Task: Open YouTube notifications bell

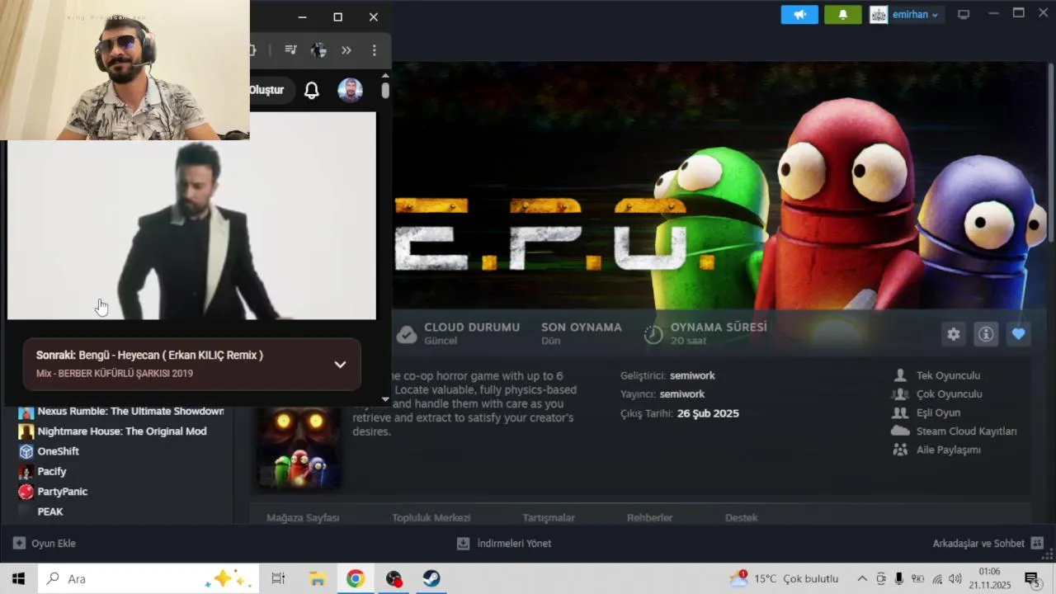Action: [312, 91]
